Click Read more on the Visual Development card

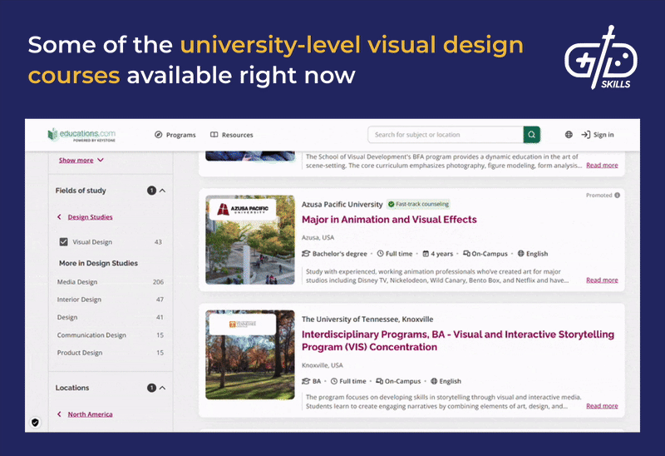coord(602,165)
